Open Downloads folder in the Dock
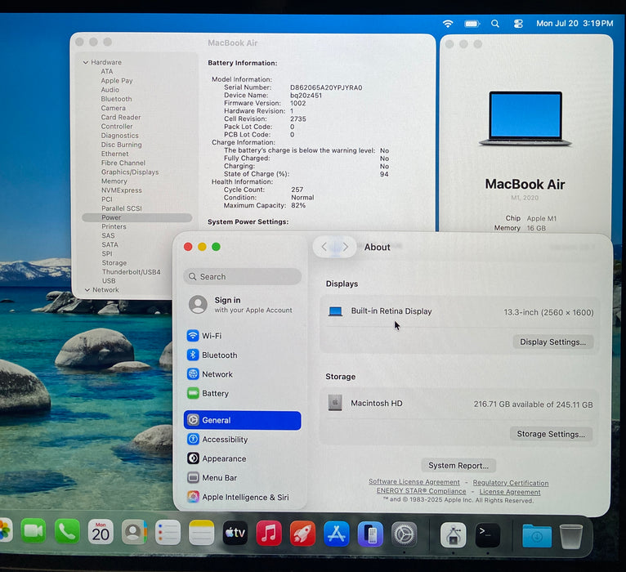 537,536
